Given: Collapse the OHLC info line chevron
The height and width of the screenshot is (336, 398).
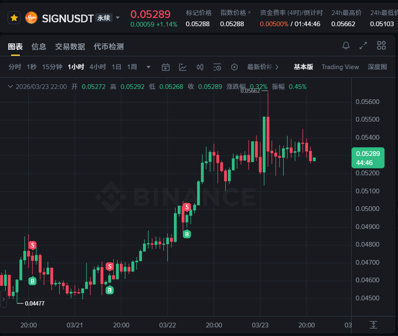Looking at the screenshot, I should 10,87.
